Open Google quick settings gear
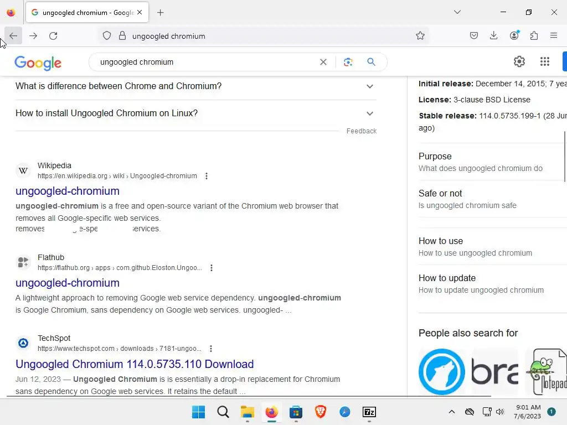The image size is (567, 425). click(x=519, y=61)
